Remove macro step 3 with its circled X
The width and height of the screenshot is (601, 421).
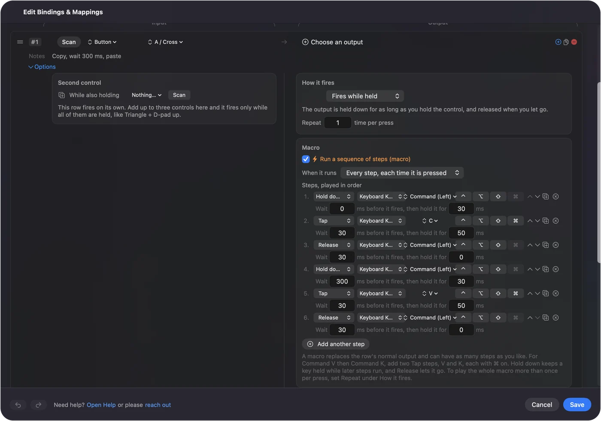pos(555,245)
